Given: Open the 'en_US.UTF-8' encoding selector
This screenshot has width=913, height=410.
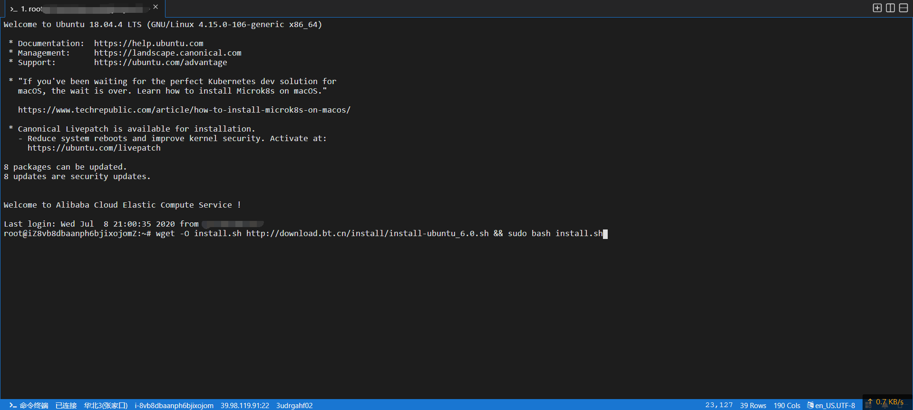Looking at the screenshot, I should pos(831,405).
